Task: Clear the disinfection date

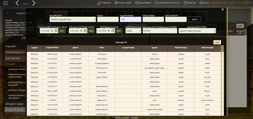Action: [109, 31]
